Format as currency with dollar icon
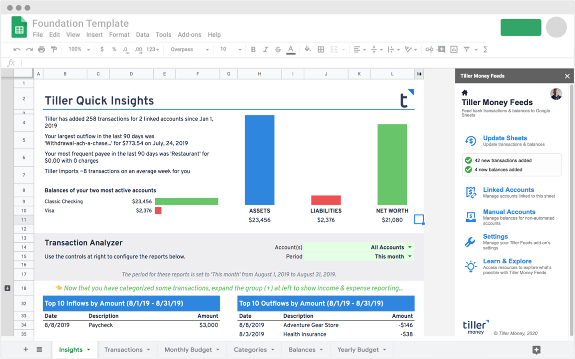The image size is (575, 359). (102, 49)
